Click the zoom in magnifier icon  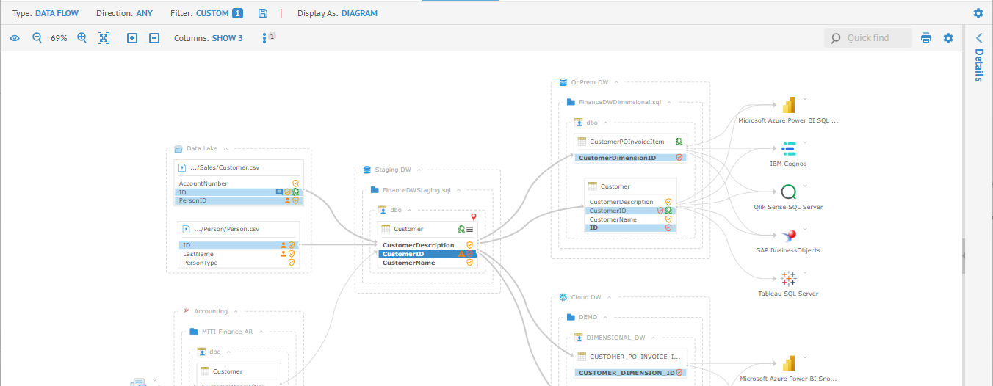tap(82, 38)
